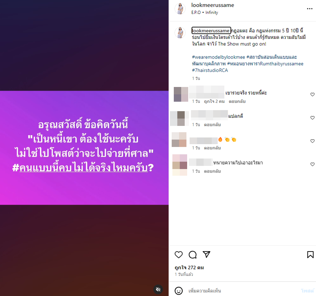Like the comment "เขารวยจริง รวยหนี้ค่ะ"
This screenshot has width=316, height=296.
point(312,94)
